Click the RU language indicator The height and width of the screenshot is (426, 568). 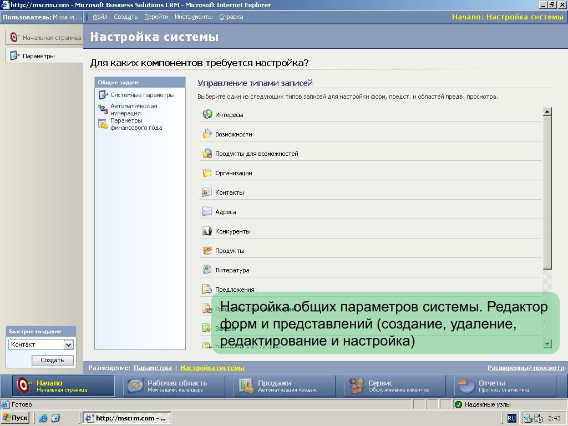pyautogui.click(x=511, y=418)
